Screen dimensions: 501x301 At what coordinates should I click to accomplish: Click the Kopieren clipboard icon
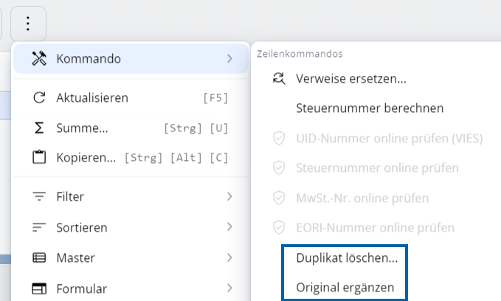39,158
